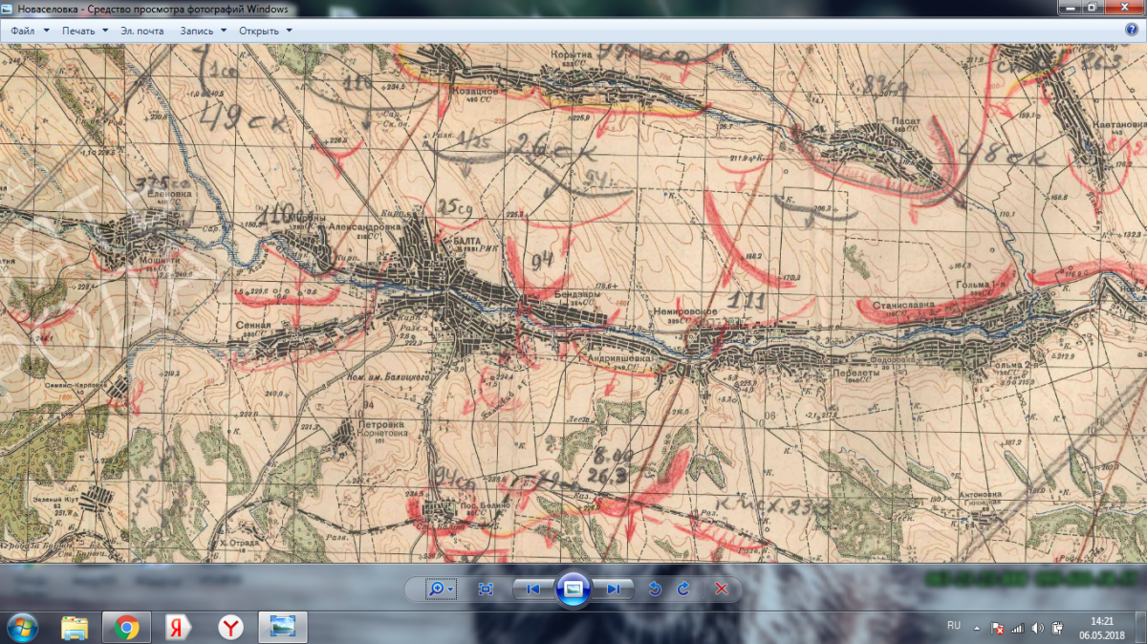Open the zoom magnifier control
This screenshot has width=1147, height=644.
(442, 590)
